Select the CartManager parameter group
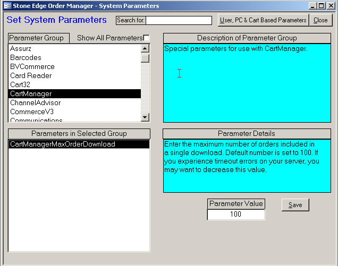 click(x=74, y=93)
